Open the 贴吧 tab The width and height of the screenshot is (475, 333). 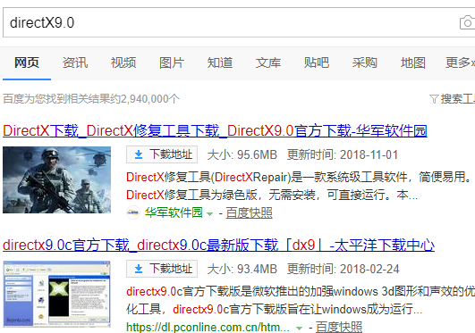tap(317, 62)
